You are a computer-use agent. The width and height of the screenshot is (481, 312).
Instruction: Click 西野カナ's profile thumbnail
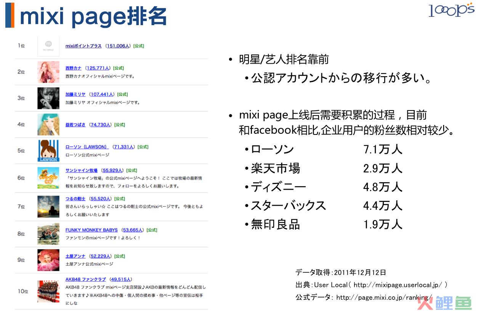click(x=48, y=72)
